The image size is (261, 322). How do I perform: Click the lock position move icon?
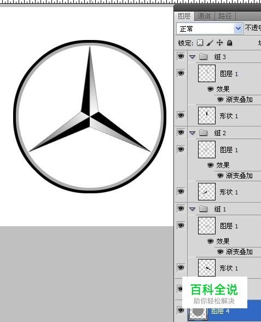click(220, 43)
